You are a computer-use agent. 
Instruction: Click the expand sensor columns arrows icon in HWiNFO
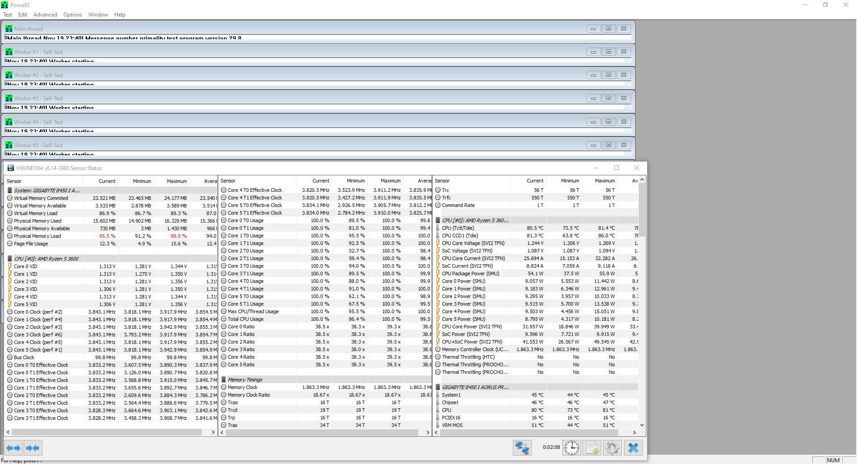pyautogui.click(x=13, y=448)
